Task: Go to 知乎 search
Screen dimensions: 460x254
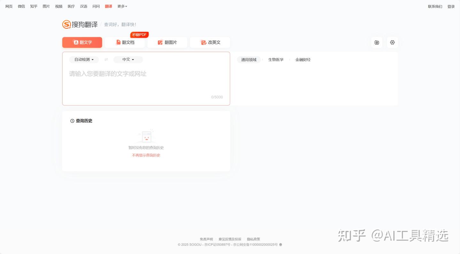Action: point(34,6)
